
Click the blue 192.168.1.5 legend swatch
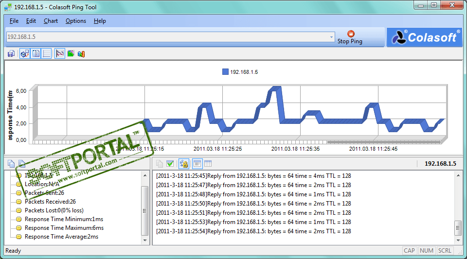(225, 71)
